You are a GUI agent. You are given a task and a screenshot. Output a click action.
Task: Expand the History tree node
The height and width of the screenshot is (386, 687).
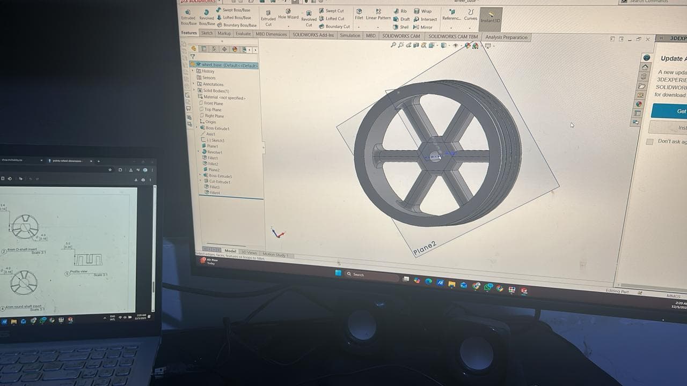click(193, 71)
